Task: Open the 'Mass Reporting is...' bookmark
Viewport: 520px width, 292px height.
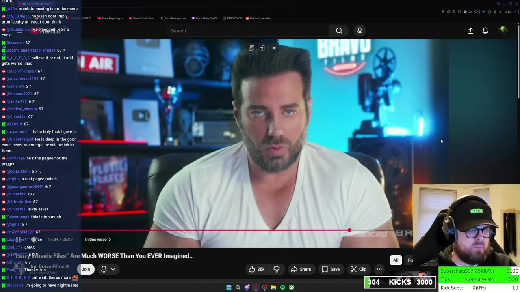Action: click(x=110, y=18)
